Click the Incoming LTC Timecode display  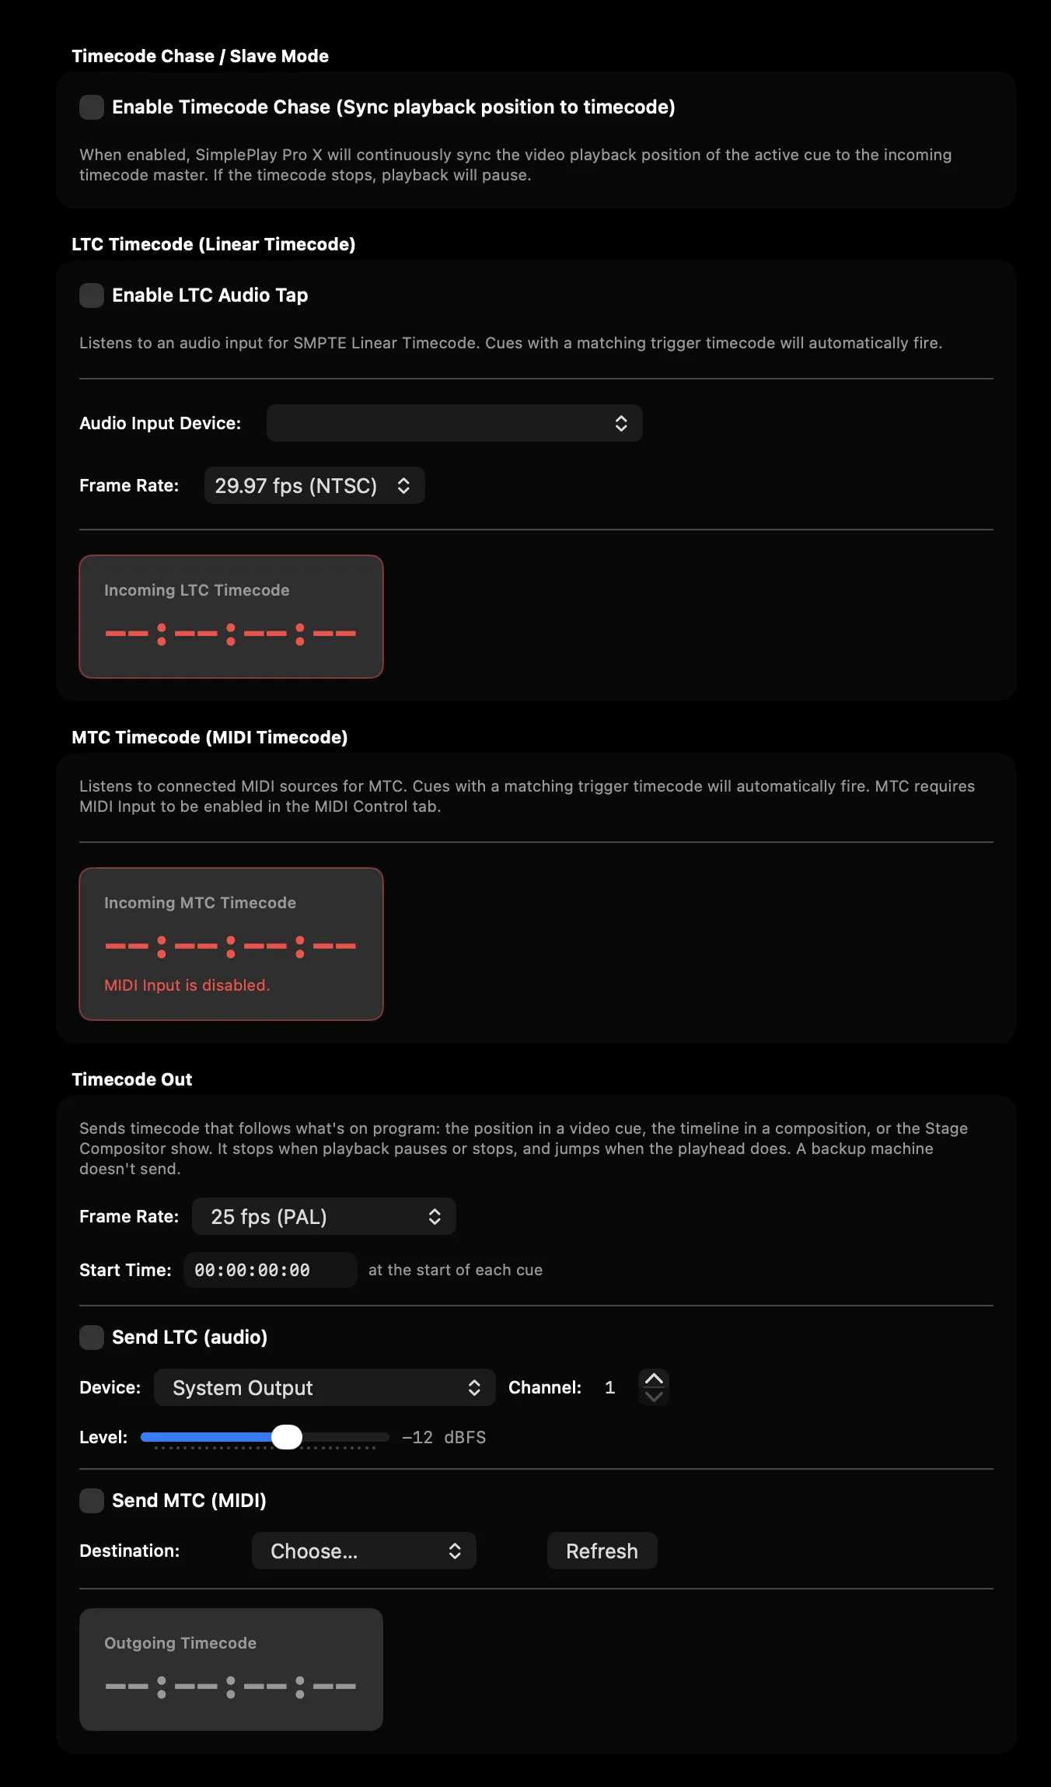[x=231, y=617]
